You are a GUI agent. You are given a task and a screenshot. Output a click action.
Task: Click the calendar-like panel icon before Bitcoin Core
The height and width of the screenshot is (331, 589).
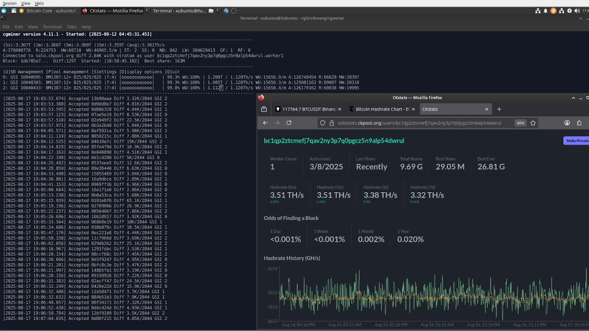click(x=14, y=11)
